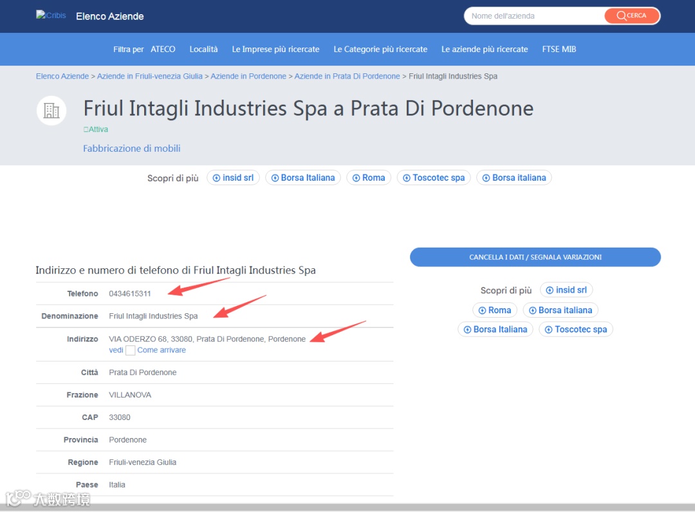Viewport: 695px width, 512px height.
Task: Open Elenco Aziende header link
Action: point(110,16)
